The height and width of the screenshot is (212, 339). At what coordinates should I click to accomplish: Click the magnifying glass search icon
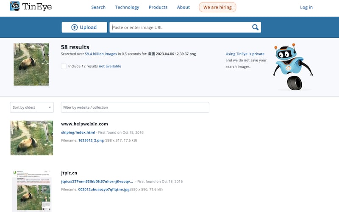[256, 28]
